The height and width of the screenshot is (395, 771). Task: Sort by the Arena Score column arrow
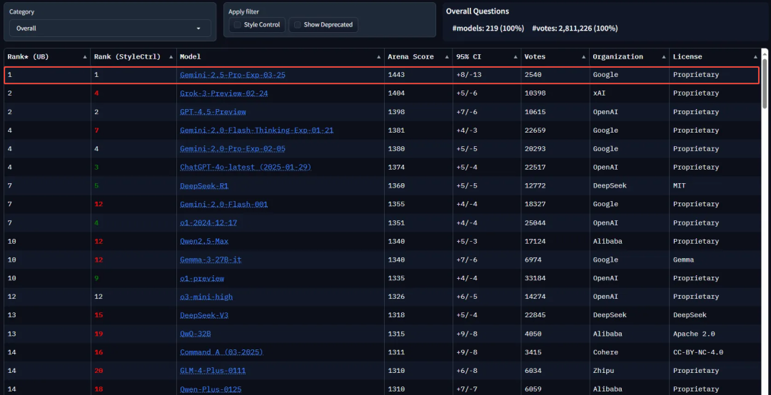447,57
